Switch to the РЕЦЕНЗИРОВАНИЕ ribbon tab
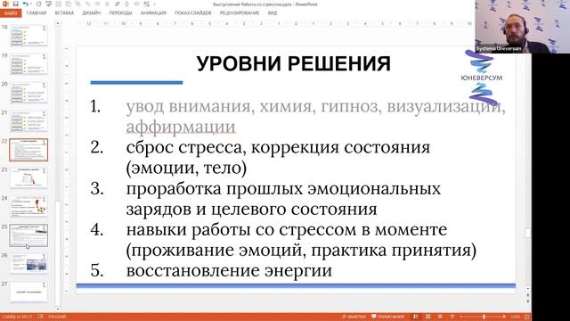Image resolution: width=570 pixels, height=321 pixels. coord(240,13)
